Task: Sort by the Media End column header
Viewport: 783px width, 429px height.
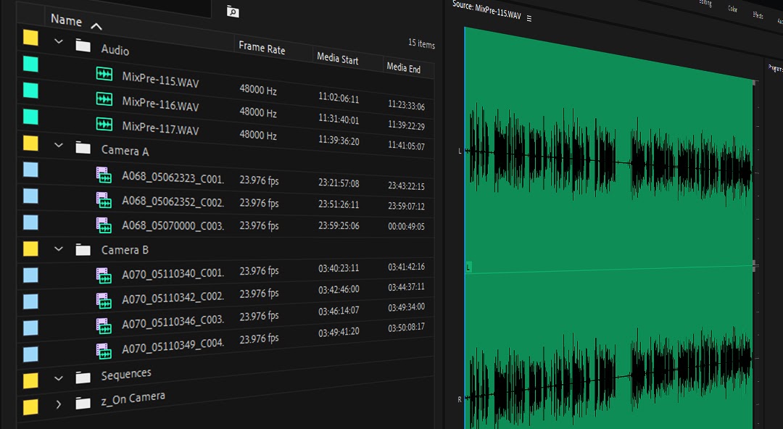Action: point(404,67)
